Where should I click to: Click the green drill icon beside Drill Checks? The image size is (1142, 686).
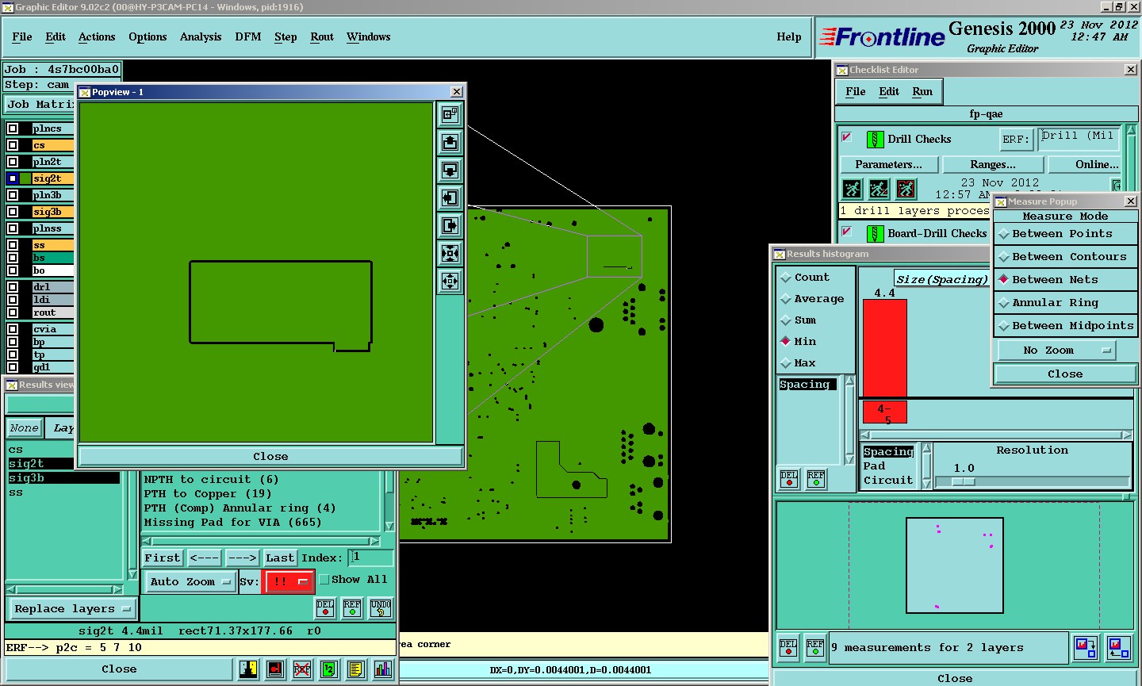[875, 140]
